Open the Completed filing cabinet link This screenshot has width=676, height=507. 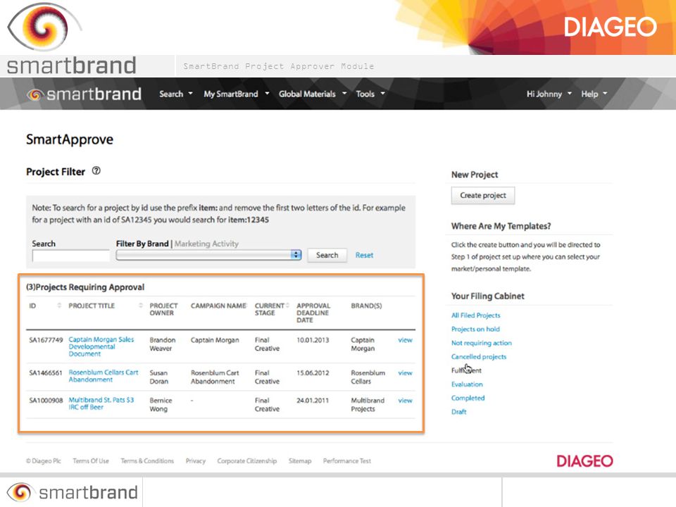click(468, 398)
